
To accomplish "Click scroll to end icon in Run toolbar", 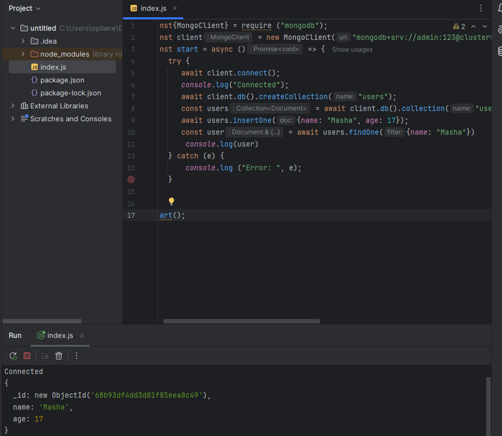I will coord(45,356).
